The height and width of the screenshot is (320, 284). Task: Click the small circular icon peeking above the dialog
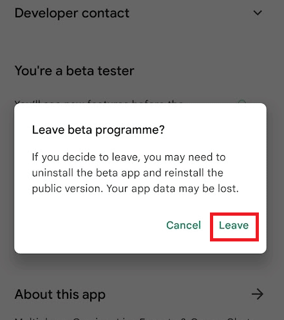click(242, 101)
